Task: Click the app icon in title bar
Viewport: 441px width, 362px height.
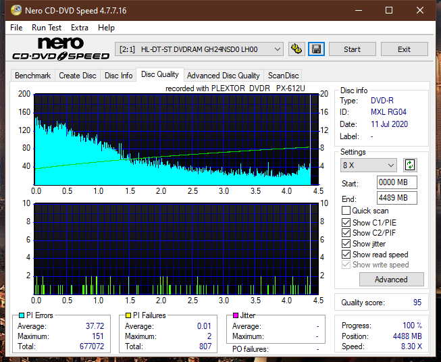Action: pos(16,10)
